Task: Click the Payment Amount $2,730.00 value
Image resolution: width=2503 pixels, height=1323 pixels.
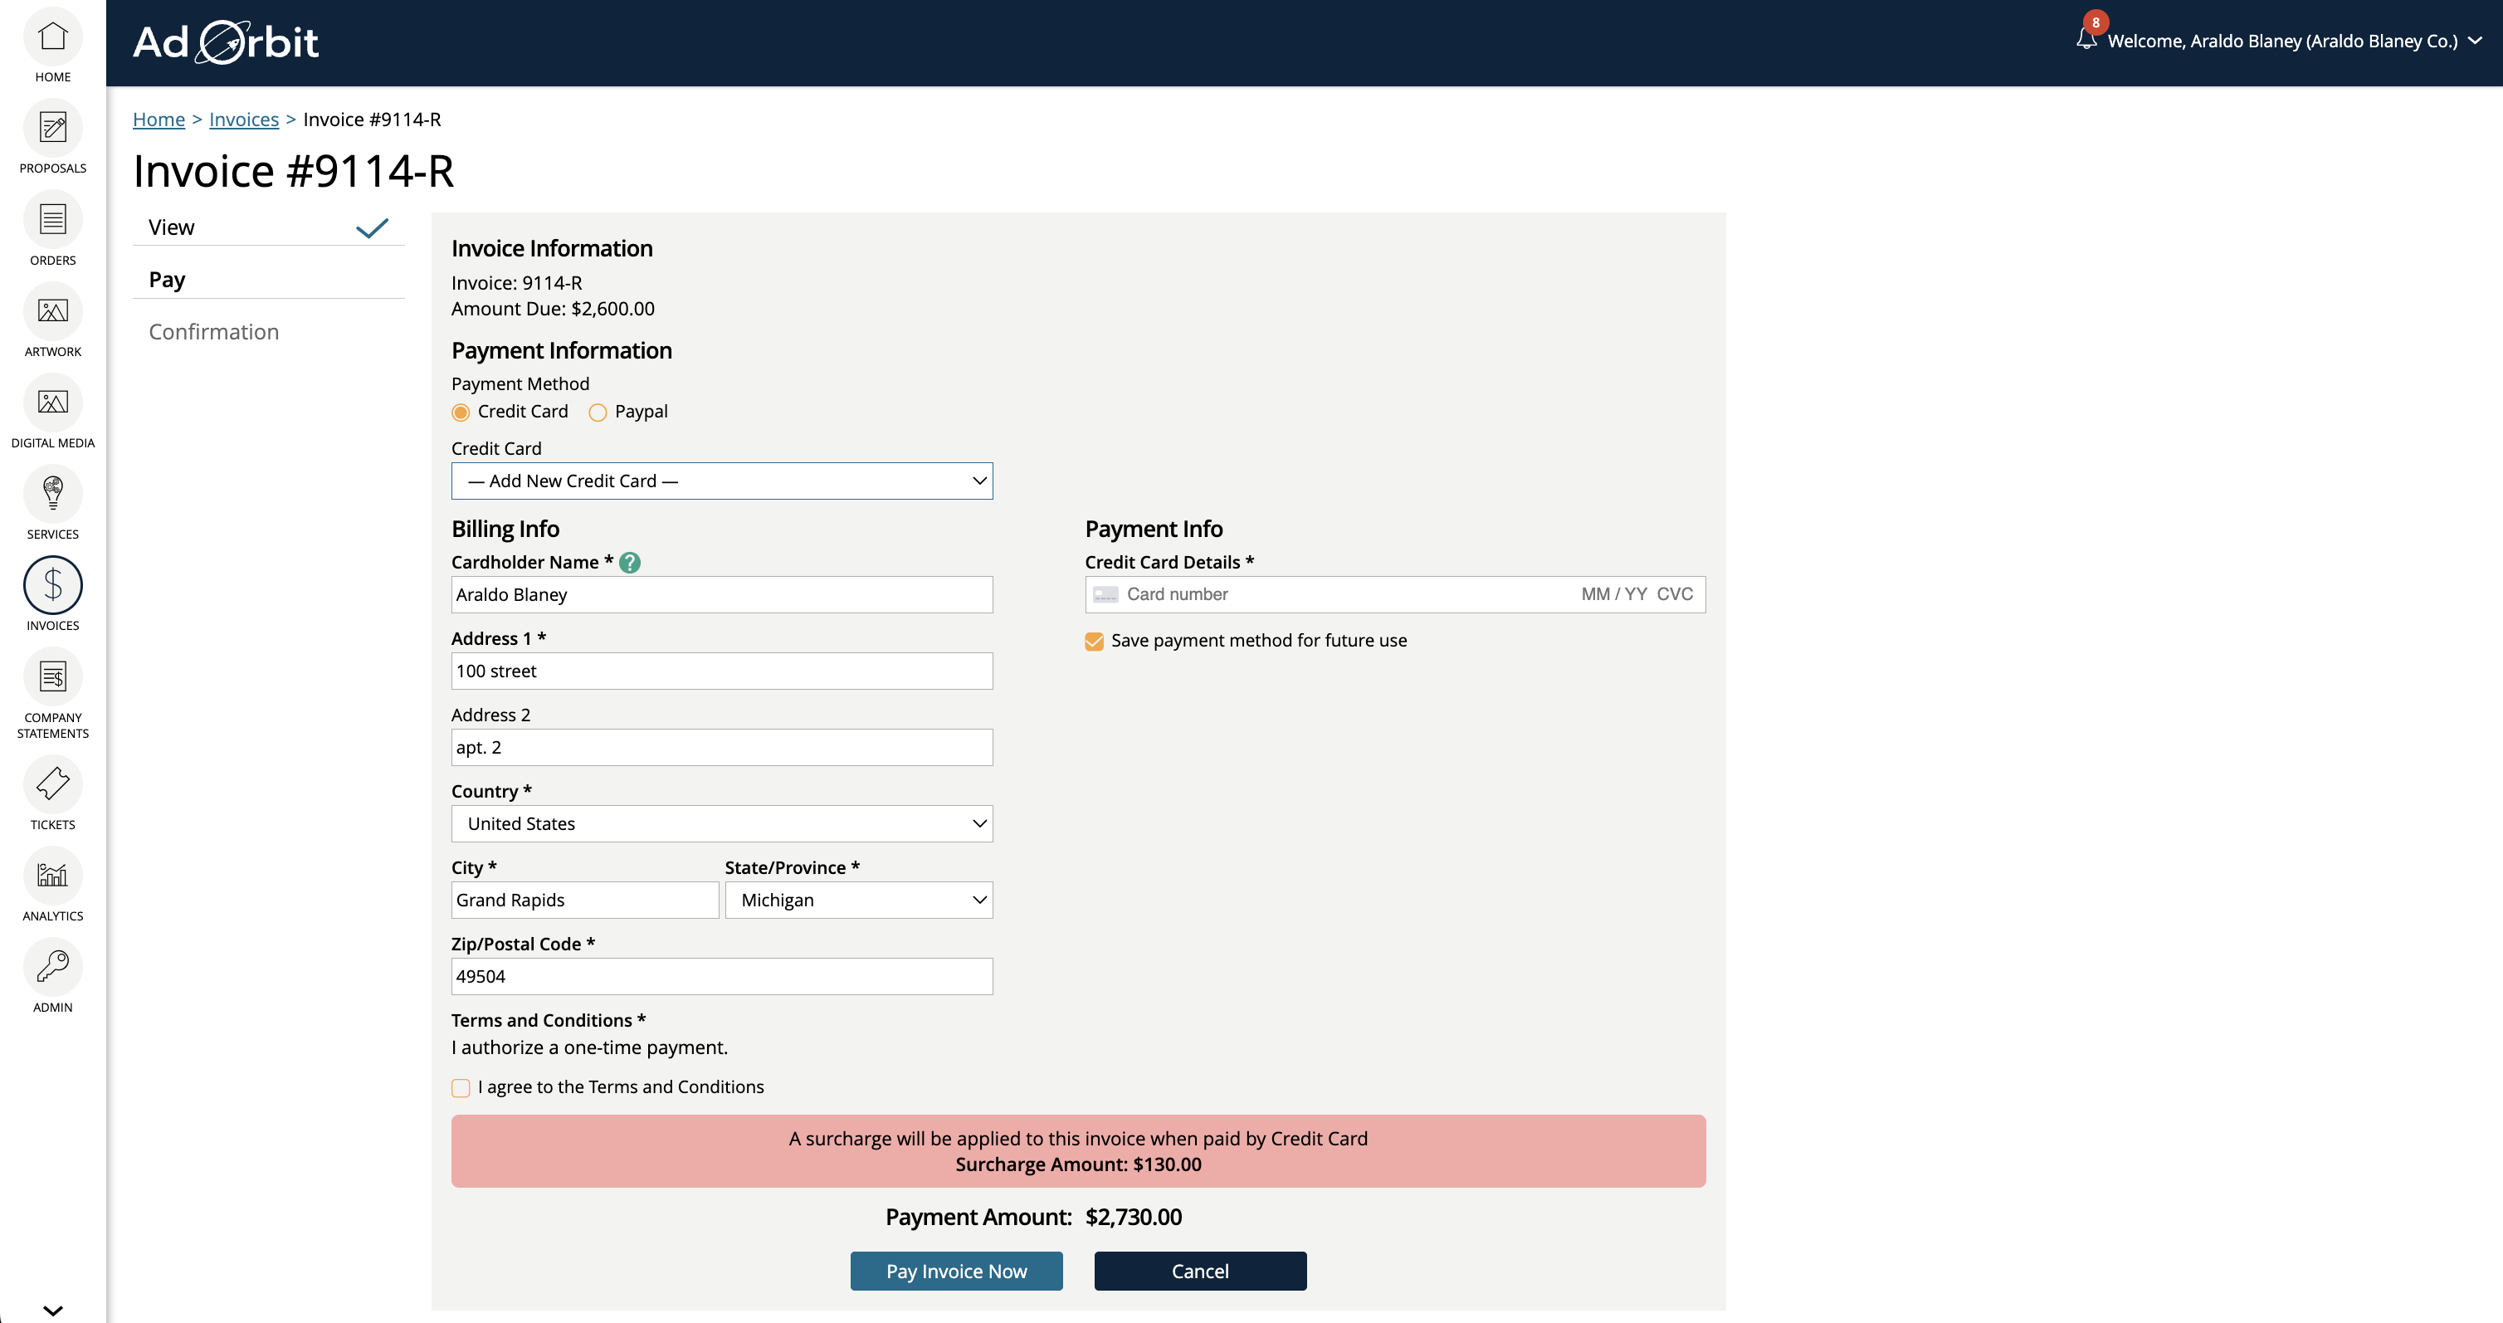Action: (1133, 1218)
